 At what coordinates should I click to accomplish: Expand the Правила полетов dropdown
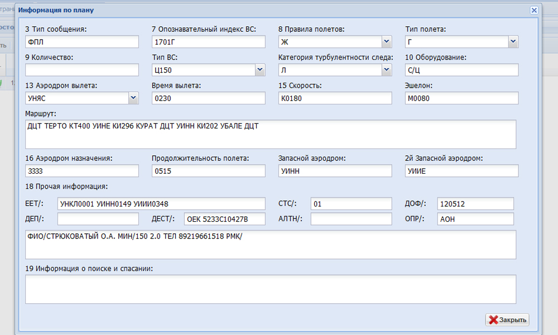(387, 42)
